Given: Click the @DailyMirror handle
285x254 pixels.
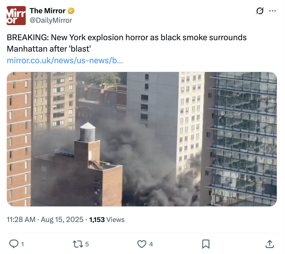Looking at the screenshot, I should [x=51, y=20].
